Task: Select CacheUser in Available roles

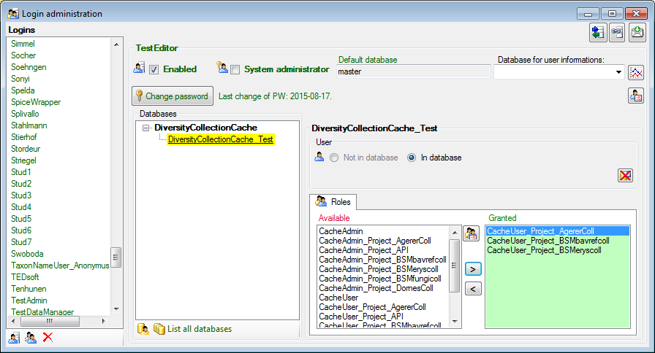Action: [x=338, y=298]
